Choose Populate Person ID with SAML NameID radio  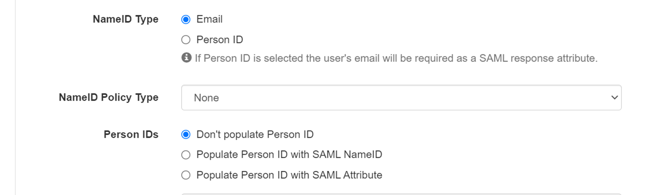click(x=186, y=155)
